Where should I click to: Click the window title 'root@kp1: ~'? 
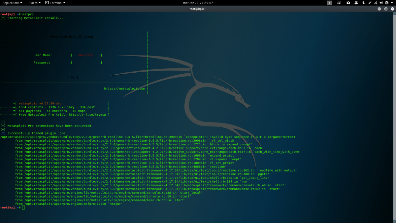click(198, 9)
